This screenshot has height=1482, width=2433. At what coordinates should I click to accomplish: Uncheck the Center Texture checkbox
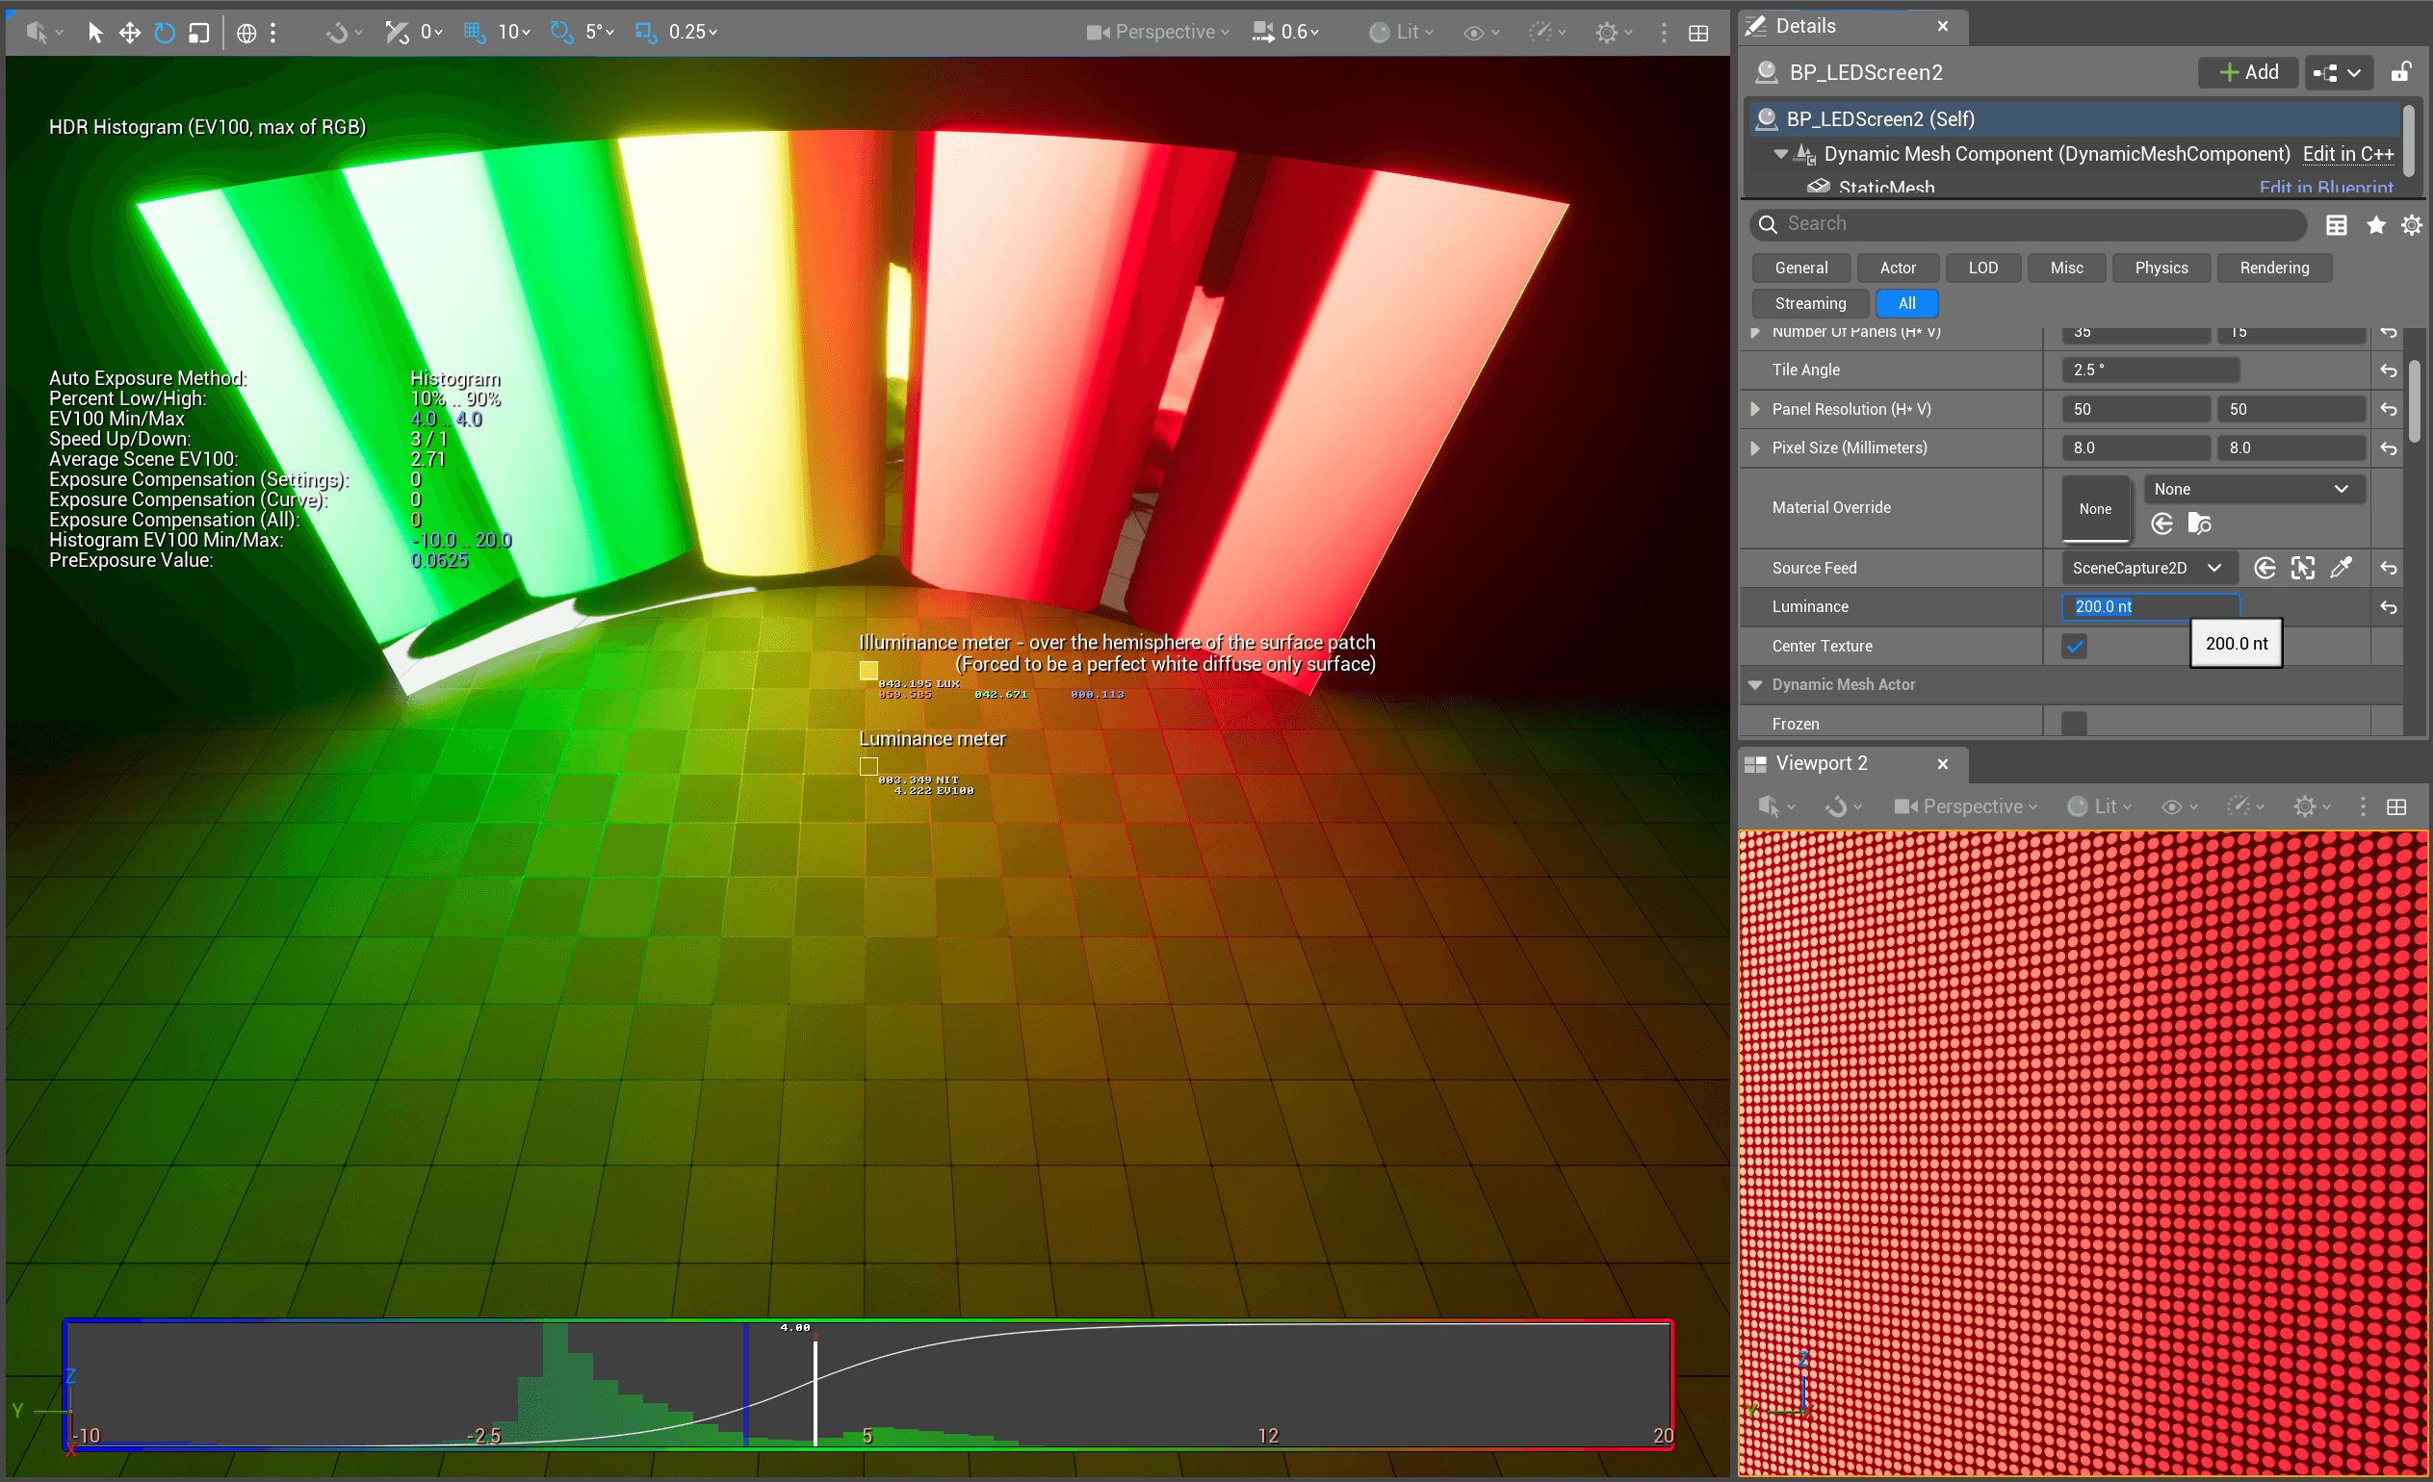(x=2074, y=647)
